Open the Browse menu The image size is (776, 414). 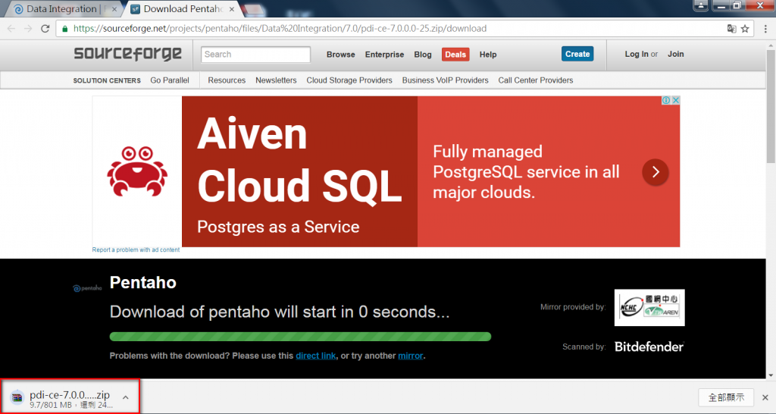(x=340, y=55)
